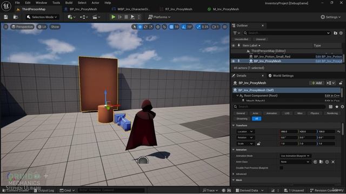Open the Perspective view mode dropdown
Screen dimensions: 346x194
click(x=22, y=27)
